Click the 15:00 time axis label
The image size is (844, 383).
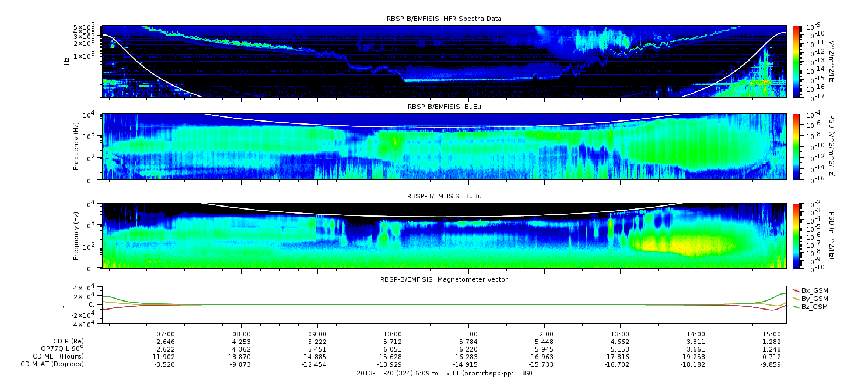tap(771, 334)
